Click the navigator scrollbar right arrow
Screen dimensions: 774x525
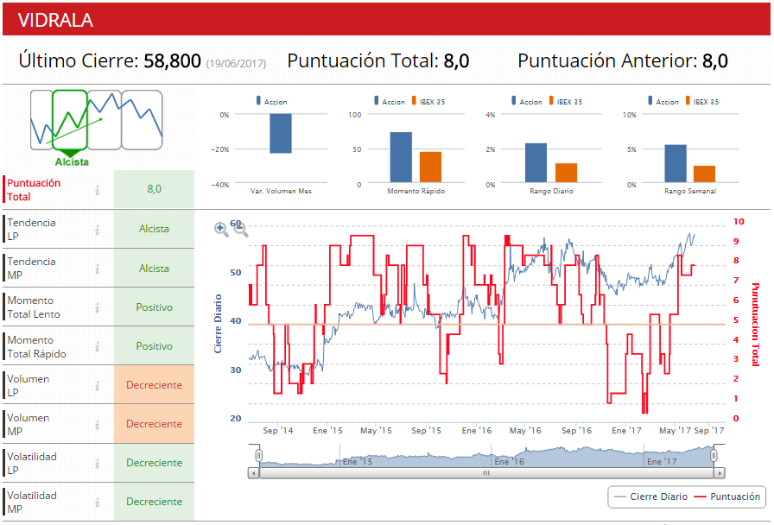720,473
